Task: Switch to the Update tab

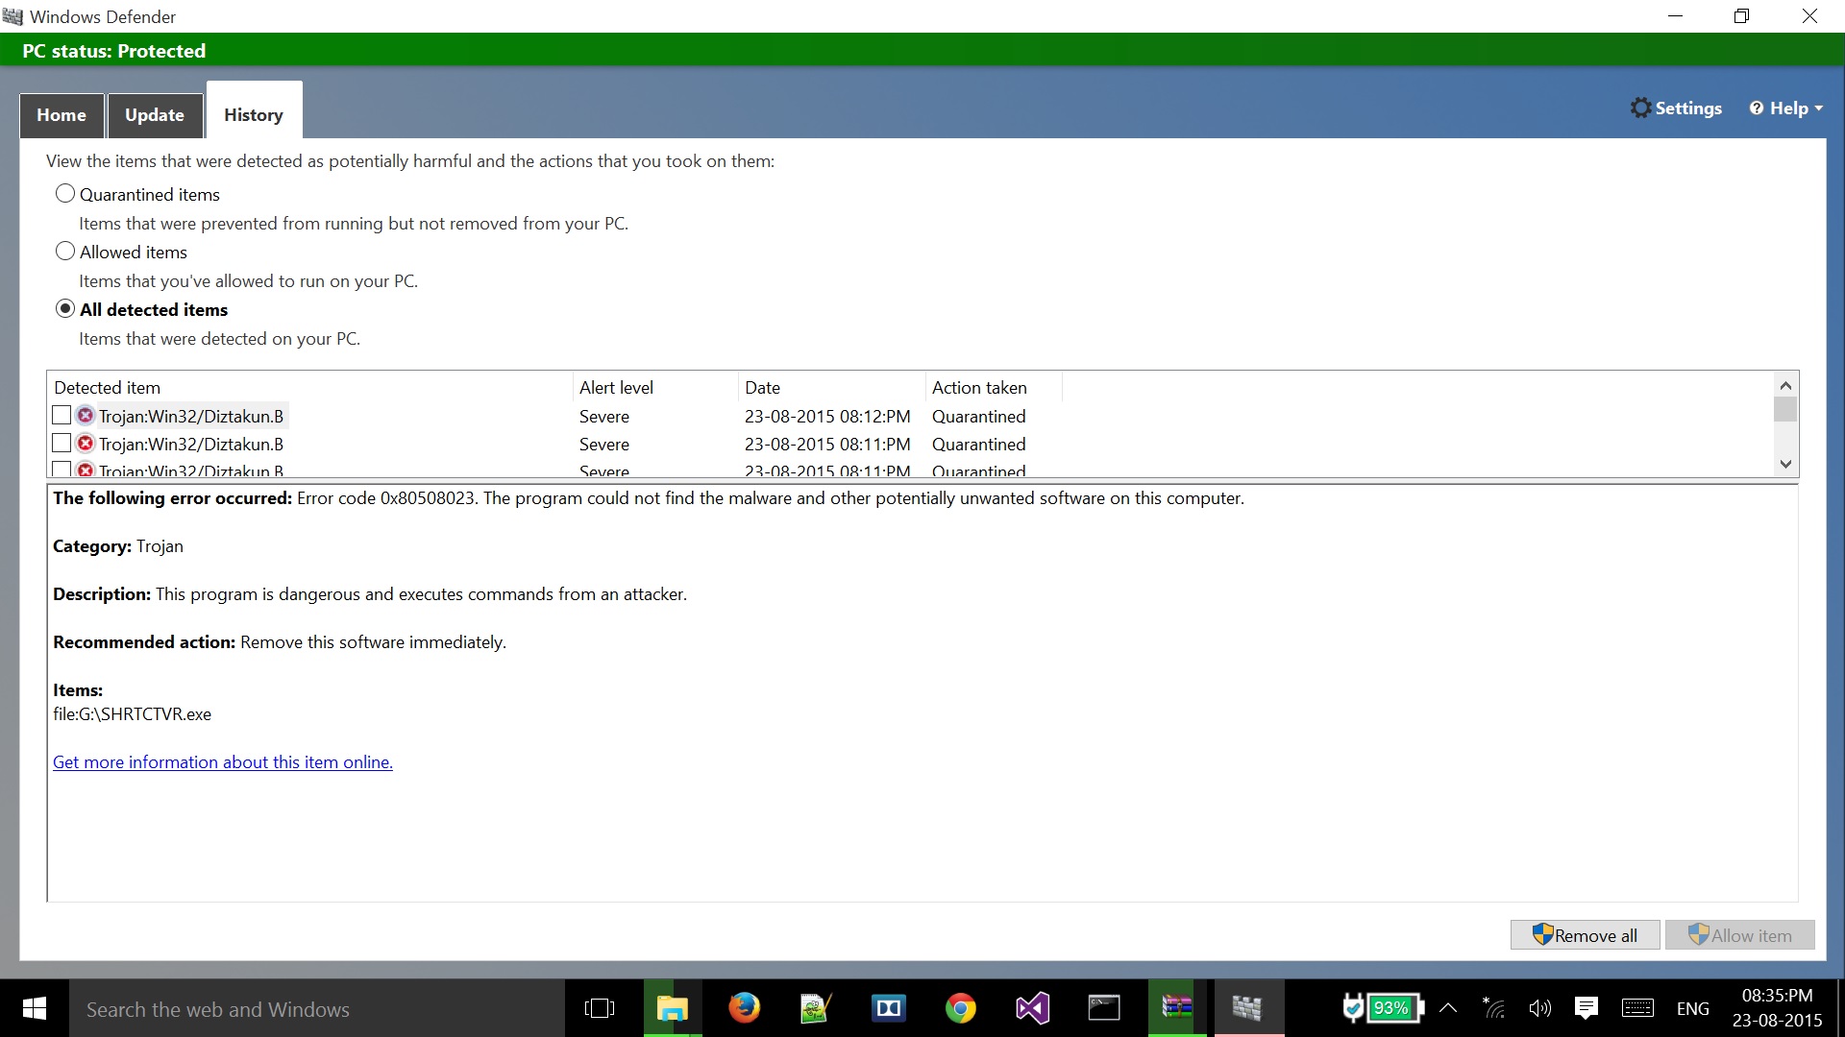Action: [155, 115]
